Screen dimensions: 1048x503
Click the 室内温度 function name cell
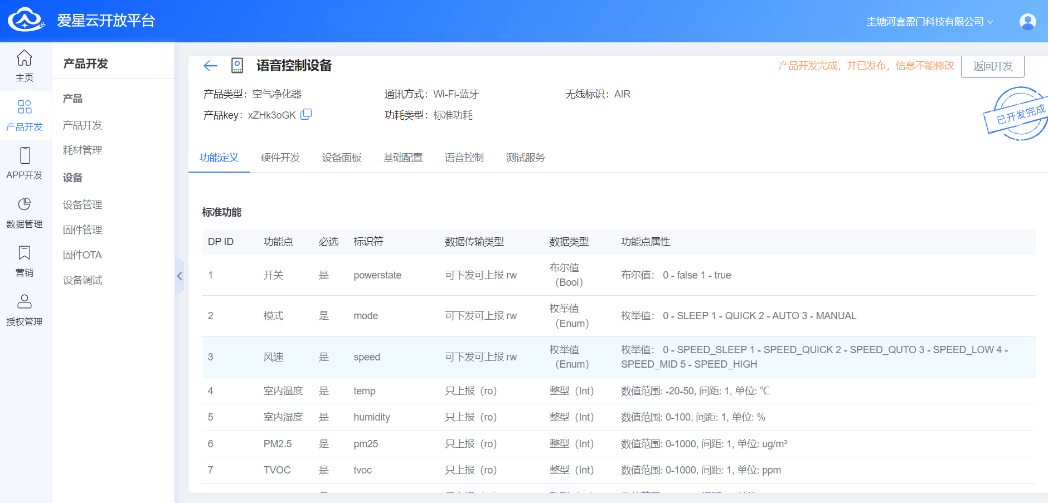[x=283, y=391]
